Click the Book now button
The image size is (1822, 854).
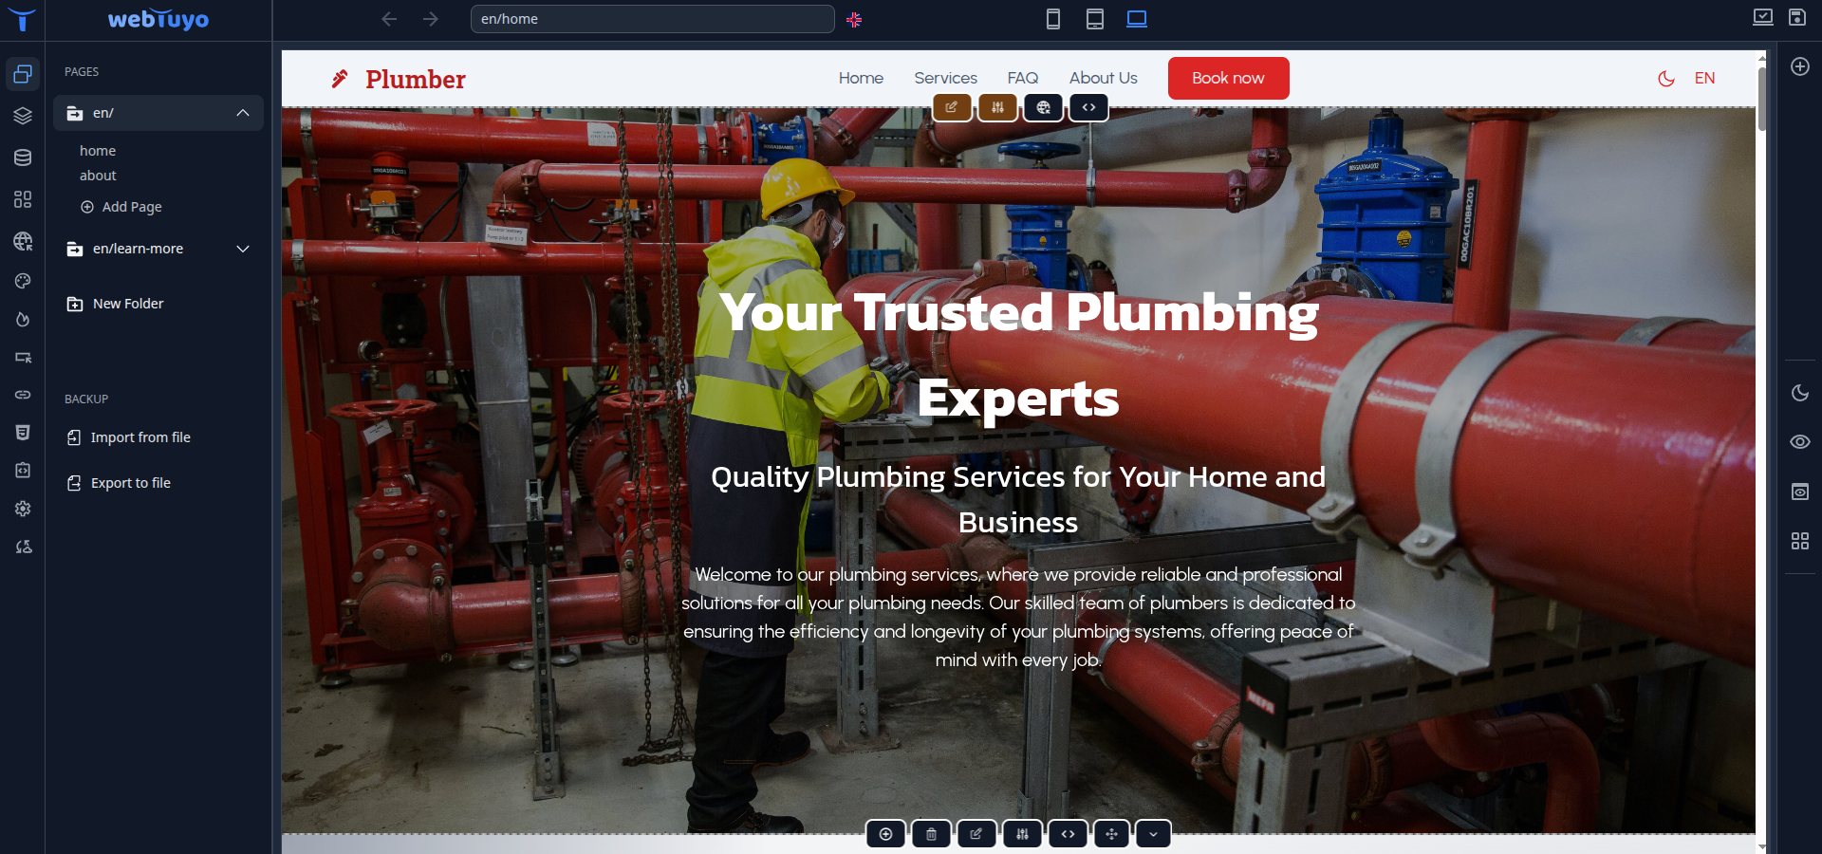(x=1228, y=78)
